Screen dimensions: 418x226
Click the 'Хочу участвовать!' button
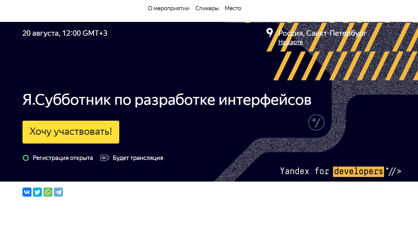(x=71, y=132)
